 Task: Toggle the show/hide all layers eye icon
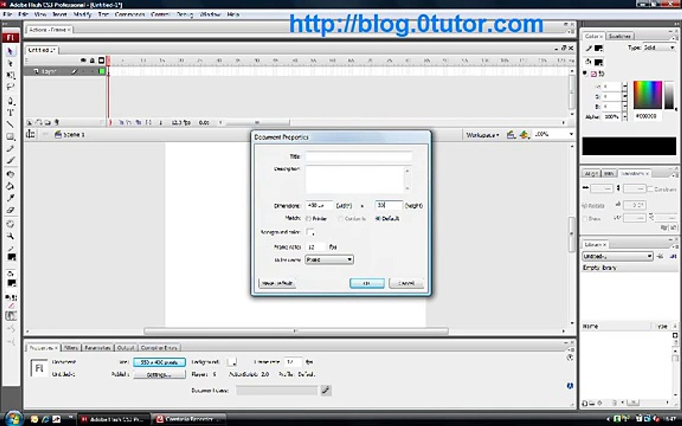point(83,60)
